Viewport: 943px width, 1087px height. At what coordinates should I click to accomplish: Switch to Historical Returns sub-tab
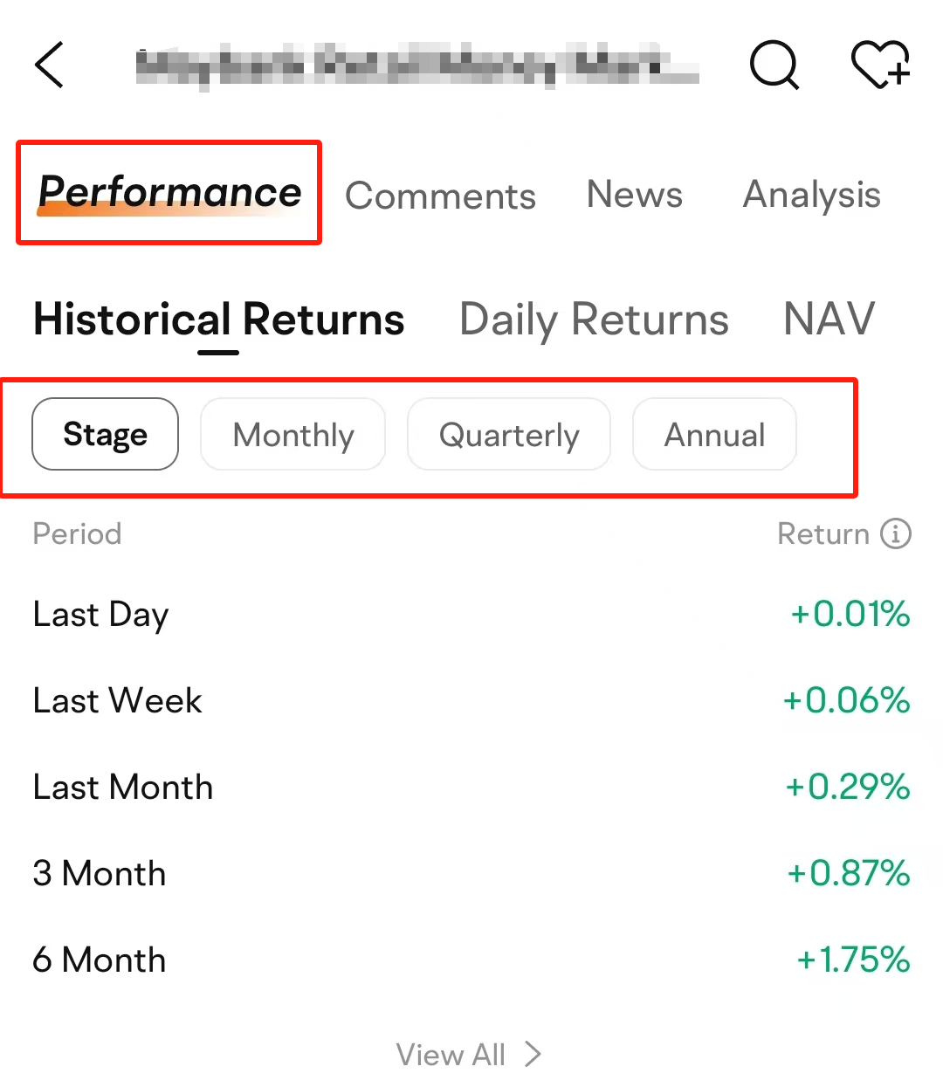pos(219,320)
